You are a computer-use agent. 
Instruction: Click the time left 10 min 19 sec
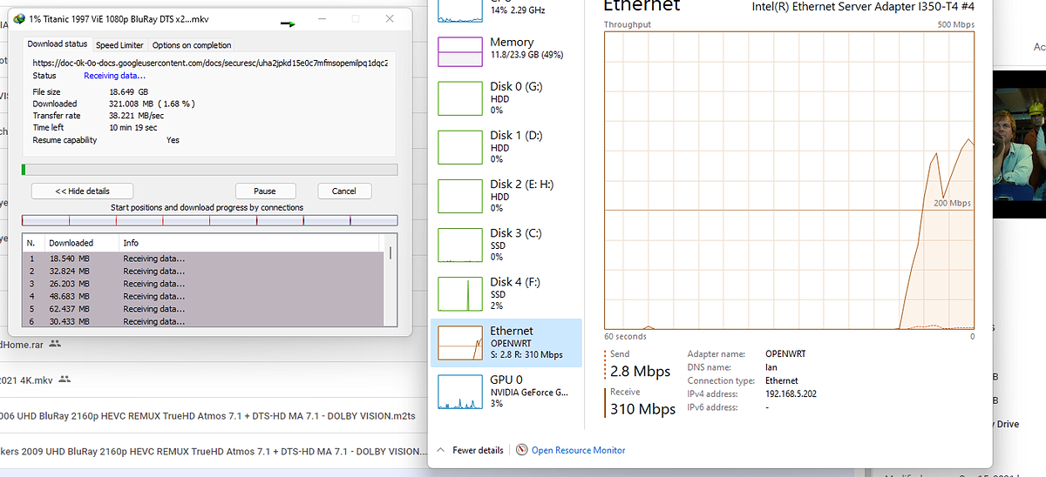pyautogui.click(x=133, y=127)
